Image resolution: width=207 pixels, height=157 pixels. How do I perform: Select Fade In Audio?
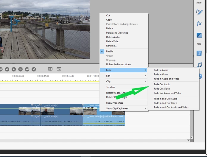click(161, 70)
